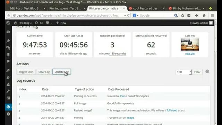The image size is (222, 125).
Task: Open the Pages sidebar icon
Action: [x=8, y=55]
